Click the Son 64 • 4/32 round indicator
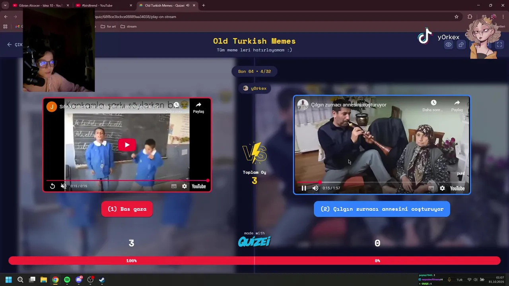This screenshot has height=286, width=509. click(x=254, y=71)
